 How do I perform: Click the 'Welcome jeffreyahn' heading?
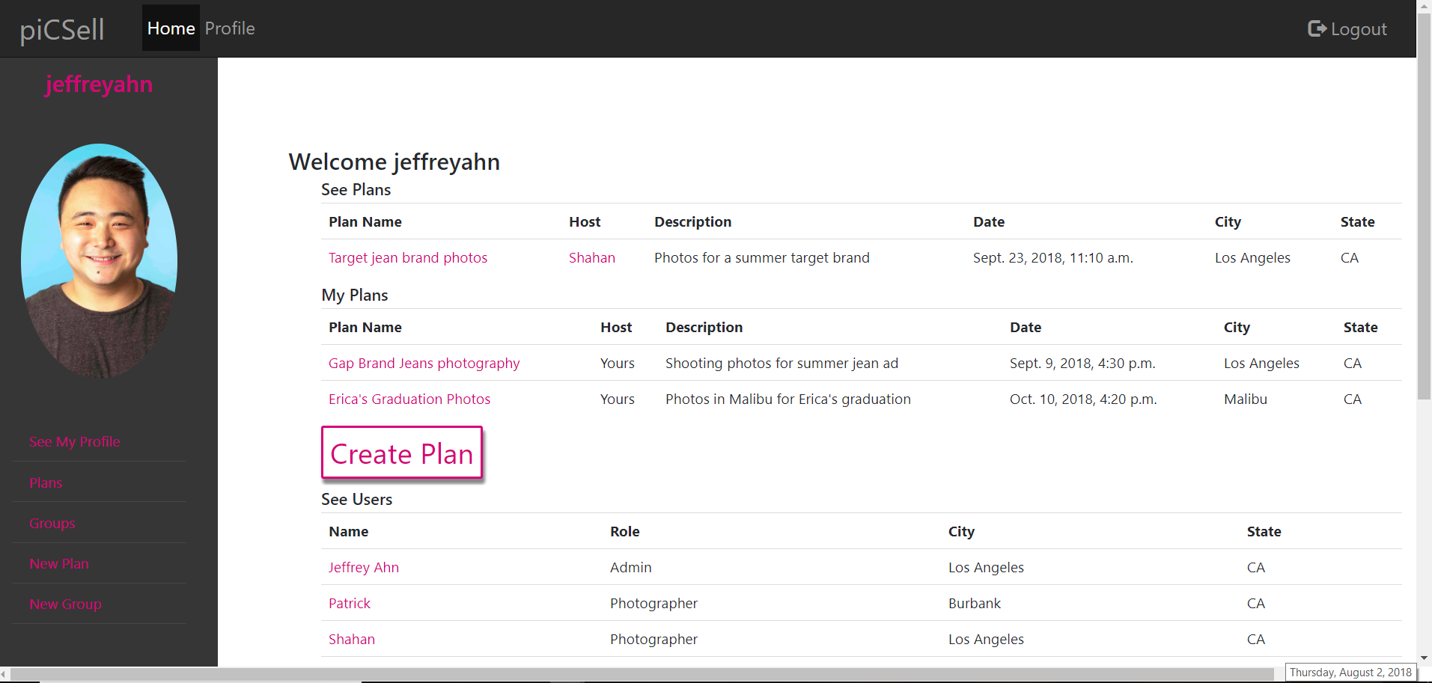coord(394,162)
